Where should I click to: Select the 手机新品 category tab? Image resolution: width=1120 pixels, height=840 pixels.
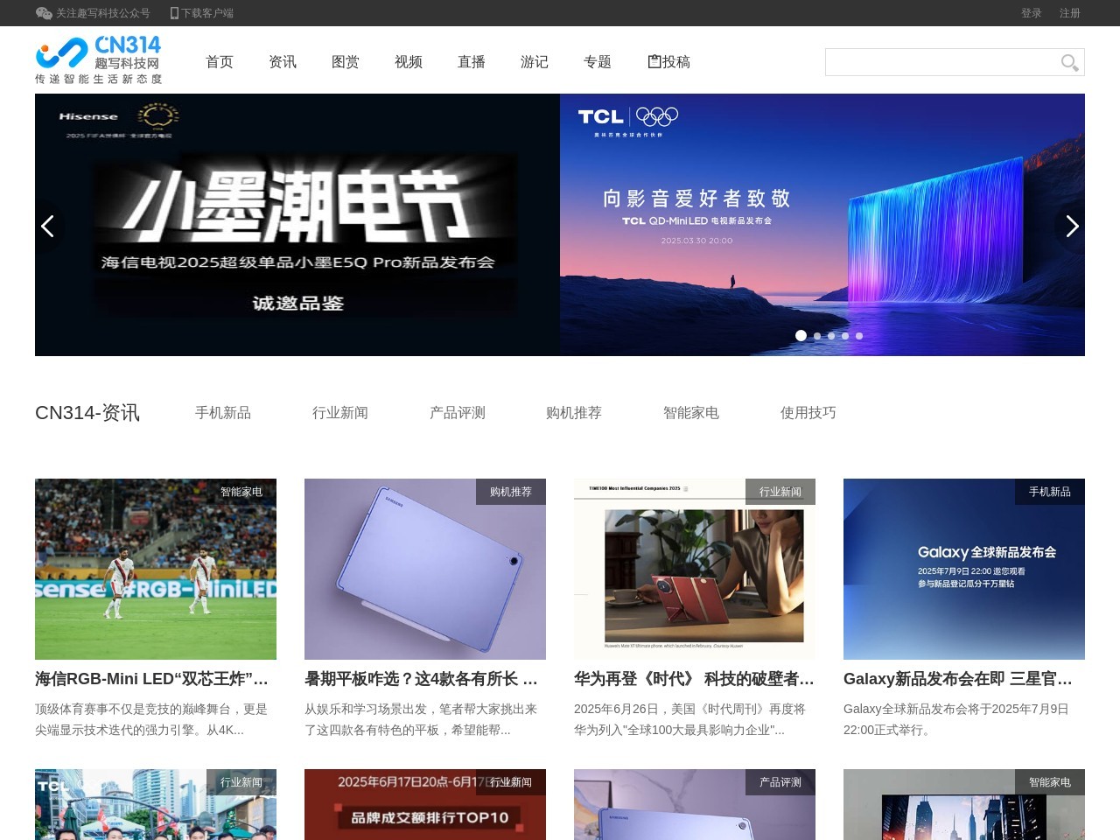click(223, 412)
